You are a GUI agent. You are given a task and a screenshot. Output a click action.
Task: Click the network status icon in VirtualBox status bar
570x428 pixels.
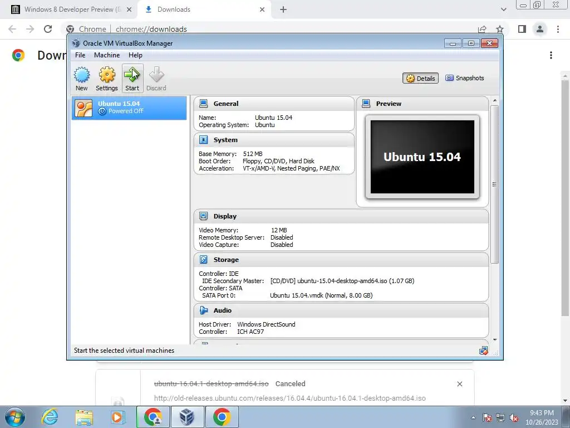click(484, 351)
